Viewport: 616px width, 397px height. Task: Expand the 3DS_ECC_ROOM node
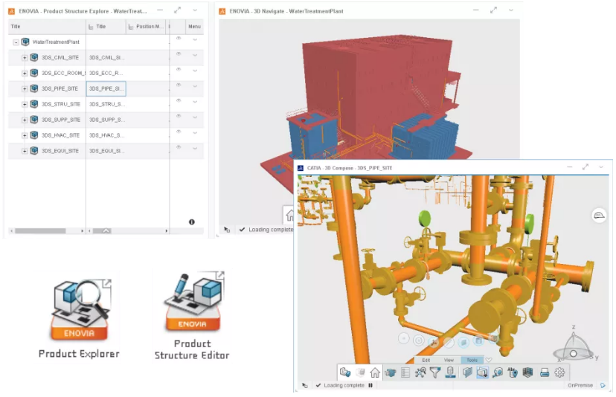tap(25, 73)
